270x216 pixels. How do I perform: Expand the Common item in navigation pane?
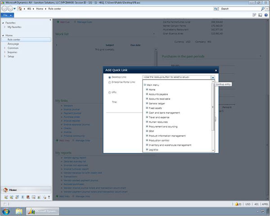pyautogui.click(x=5, y=48)
